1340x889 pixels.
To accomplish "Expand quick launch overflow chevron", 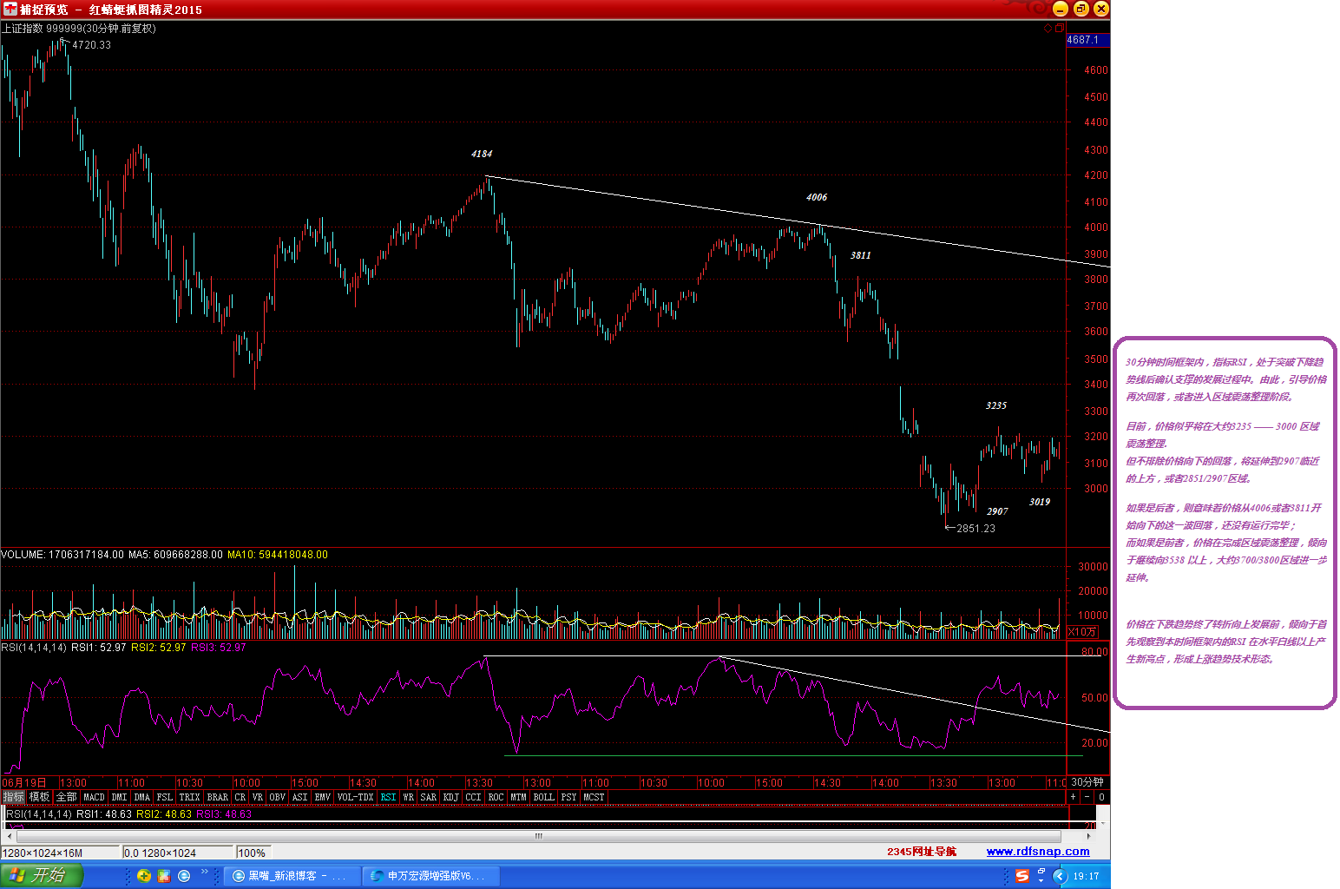I will click(x=205, y=872).
